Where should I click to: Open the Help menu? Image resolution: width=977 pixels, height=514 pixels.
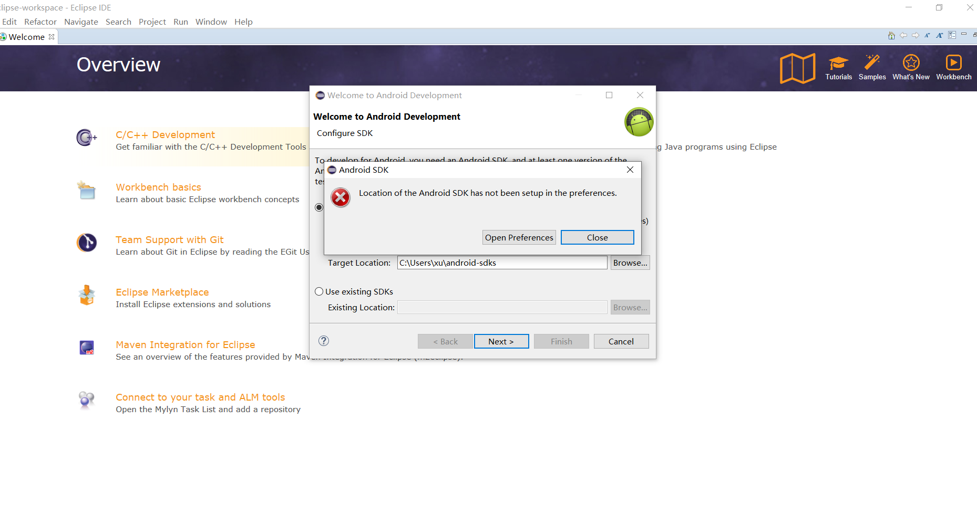pyautogui.click(x=243, y=22)
